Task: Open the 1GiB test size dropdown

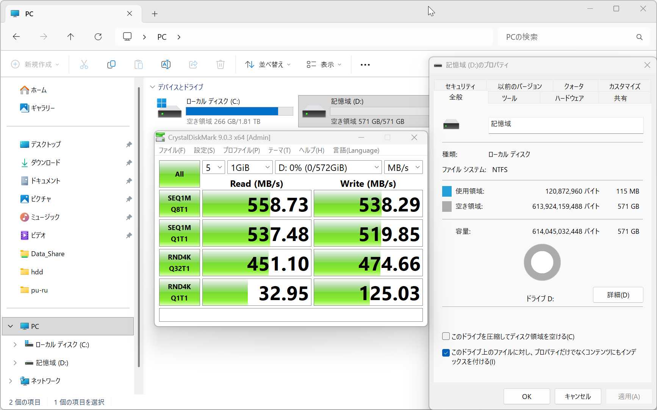Action: pos(250,167)
